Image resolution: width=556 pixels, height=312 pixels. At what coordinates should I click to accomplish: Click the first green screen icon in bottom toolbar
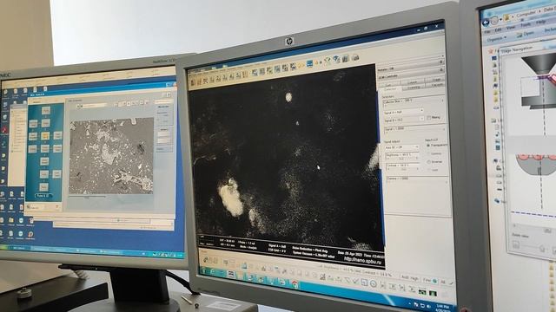tap(422, 292)
